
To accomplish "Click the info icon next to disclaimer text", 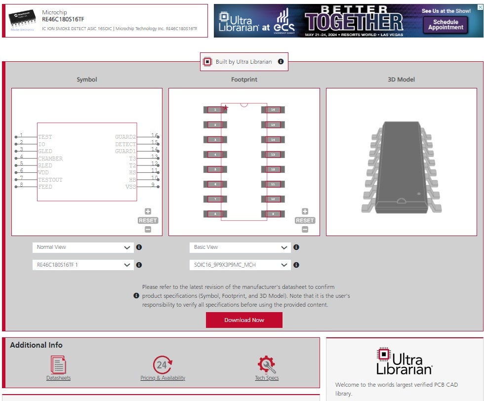I will [136, 296].
